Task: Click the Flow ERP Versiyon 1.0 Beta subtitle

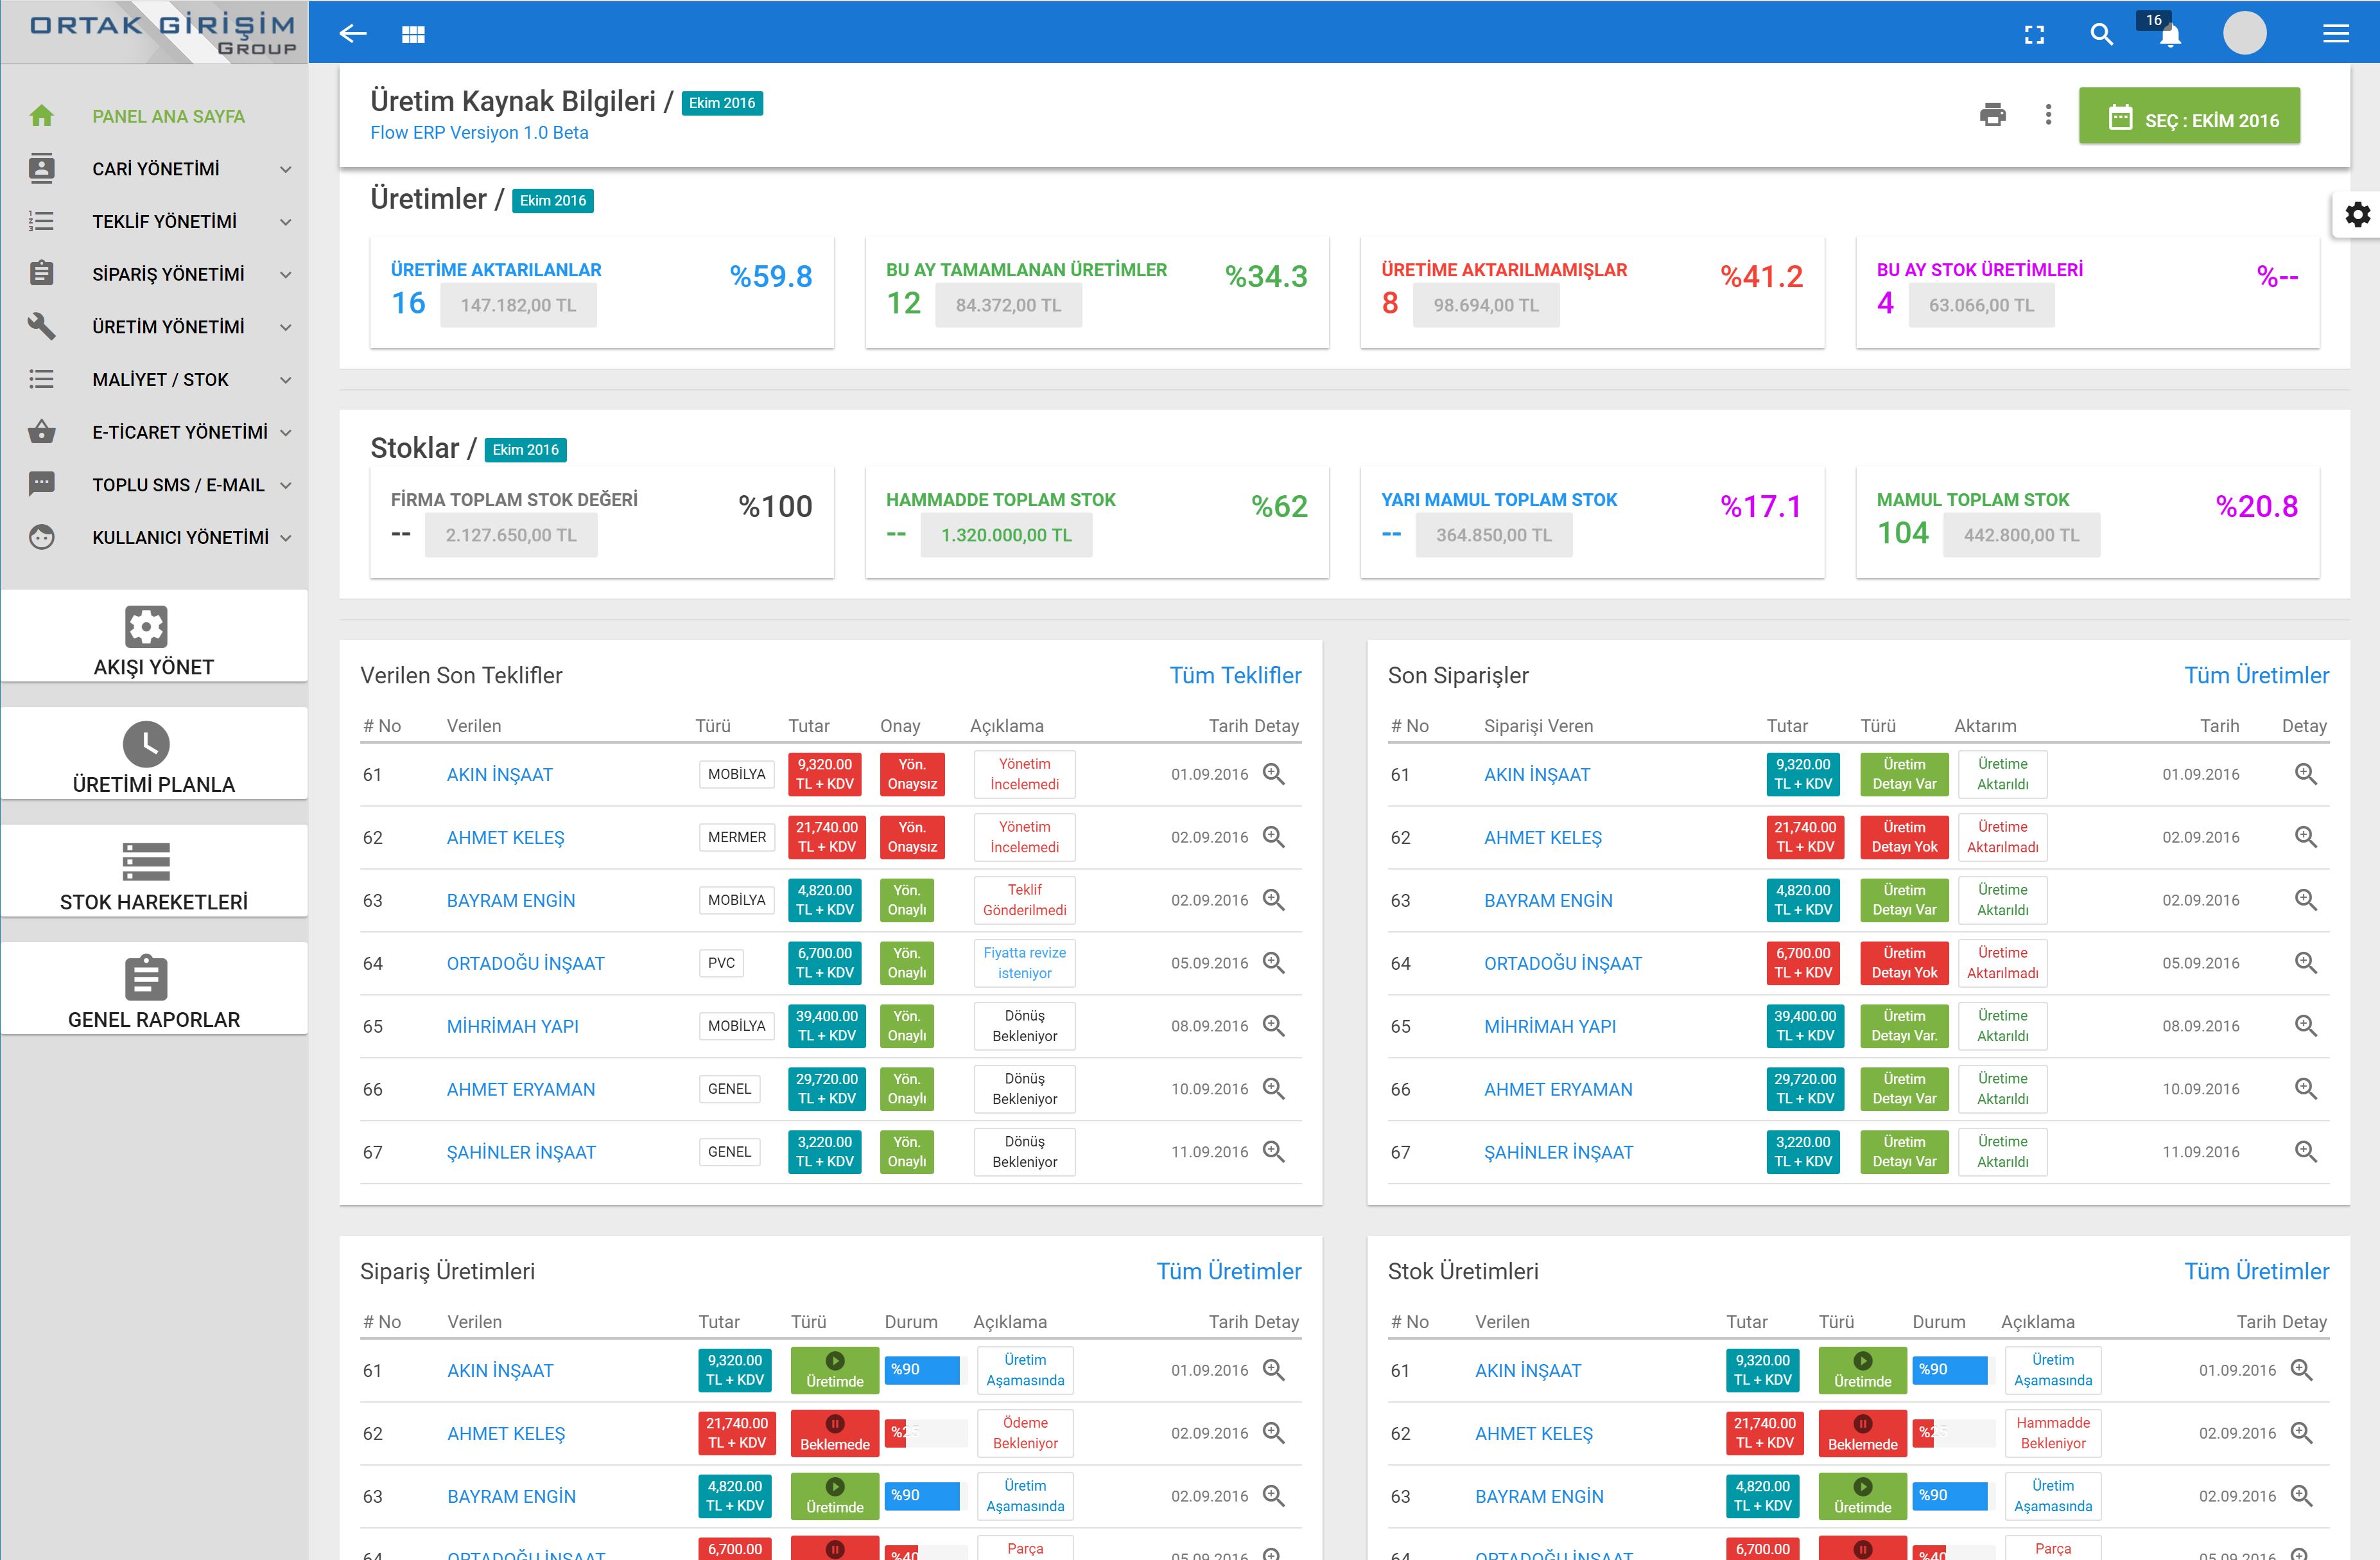Action: coord(479,133)
